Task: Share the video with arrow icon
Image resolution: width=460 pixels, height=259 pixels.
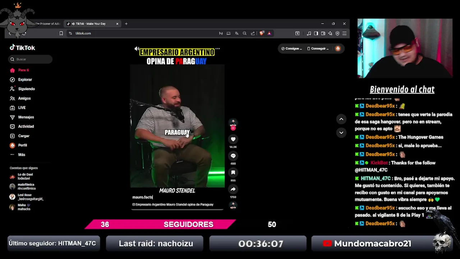Action: tap(233, 189)
